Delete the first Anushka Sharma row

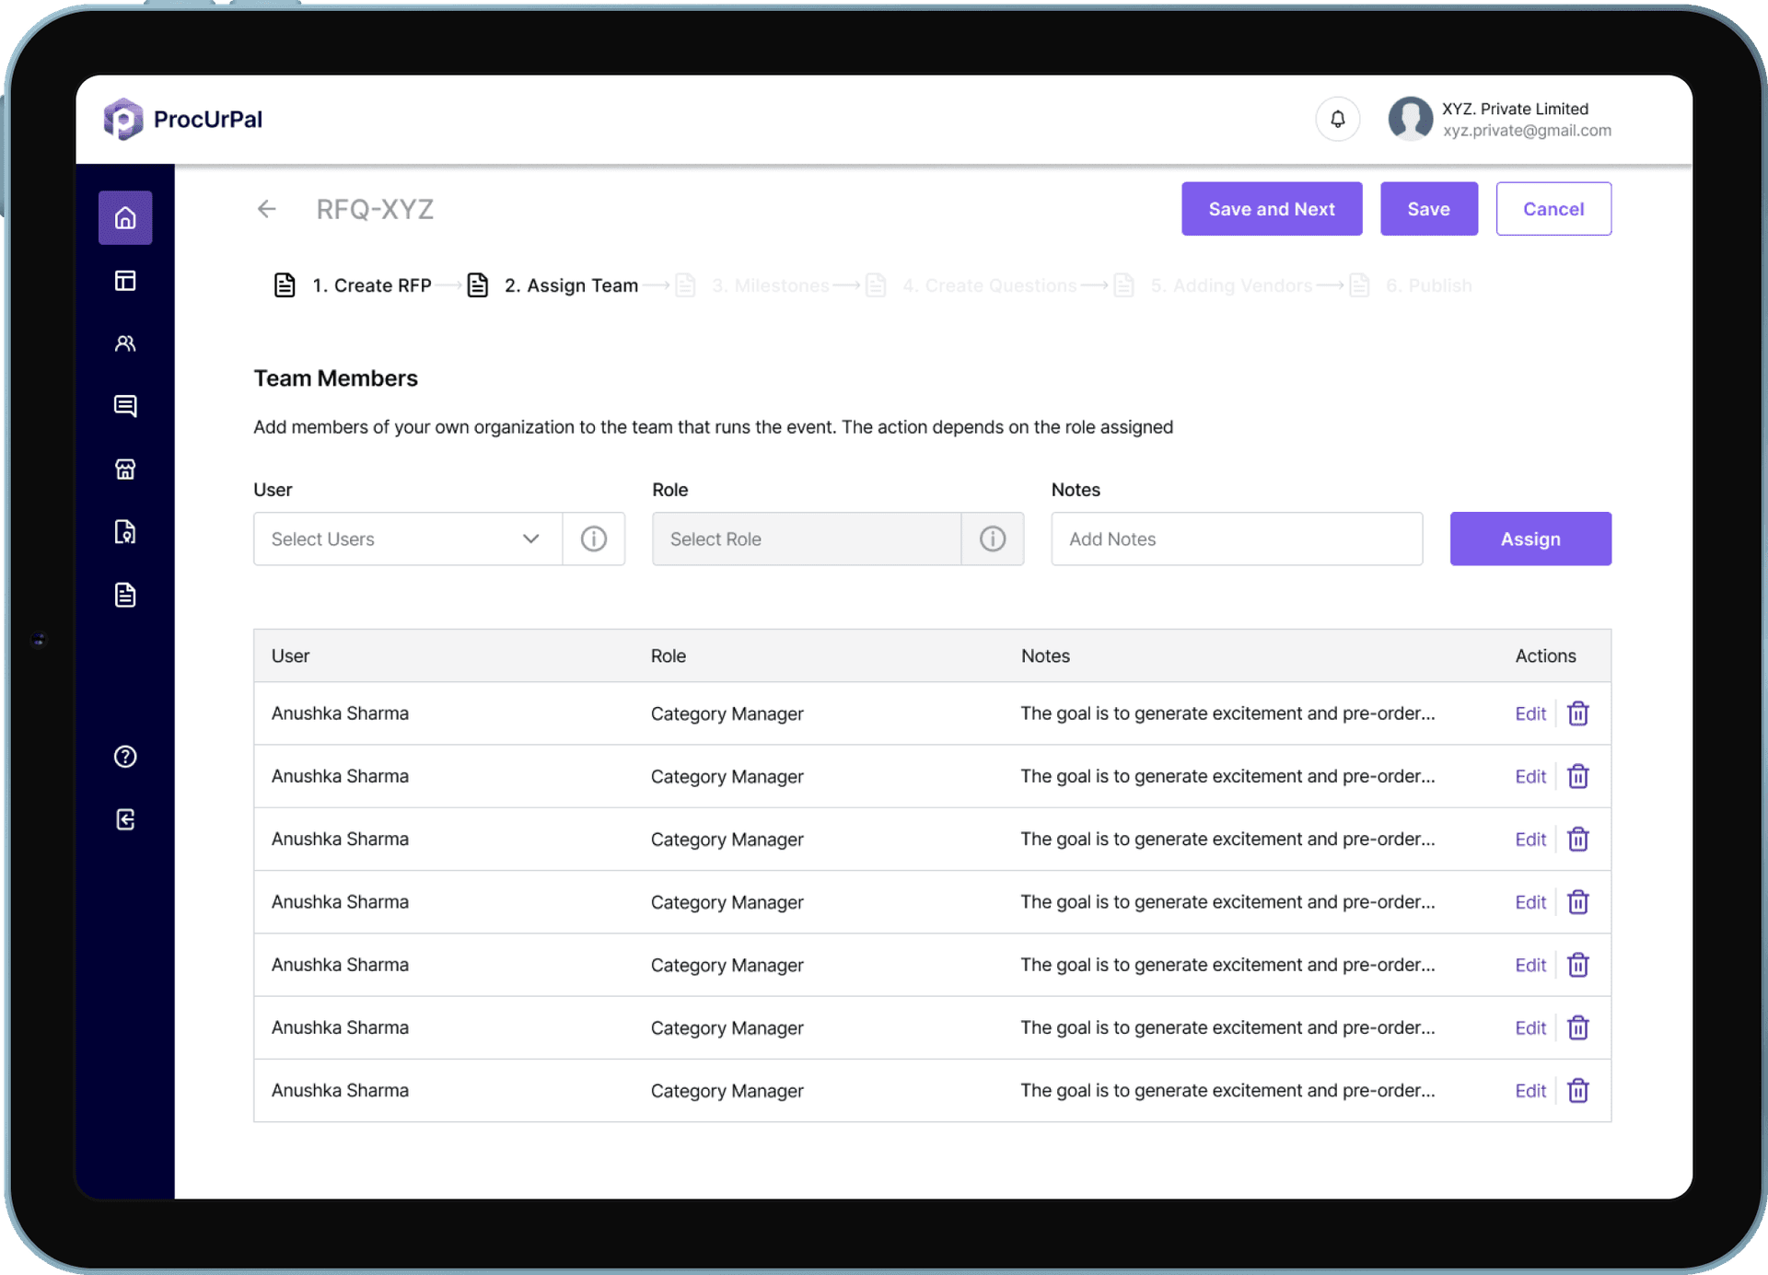tap(1577, 713)
